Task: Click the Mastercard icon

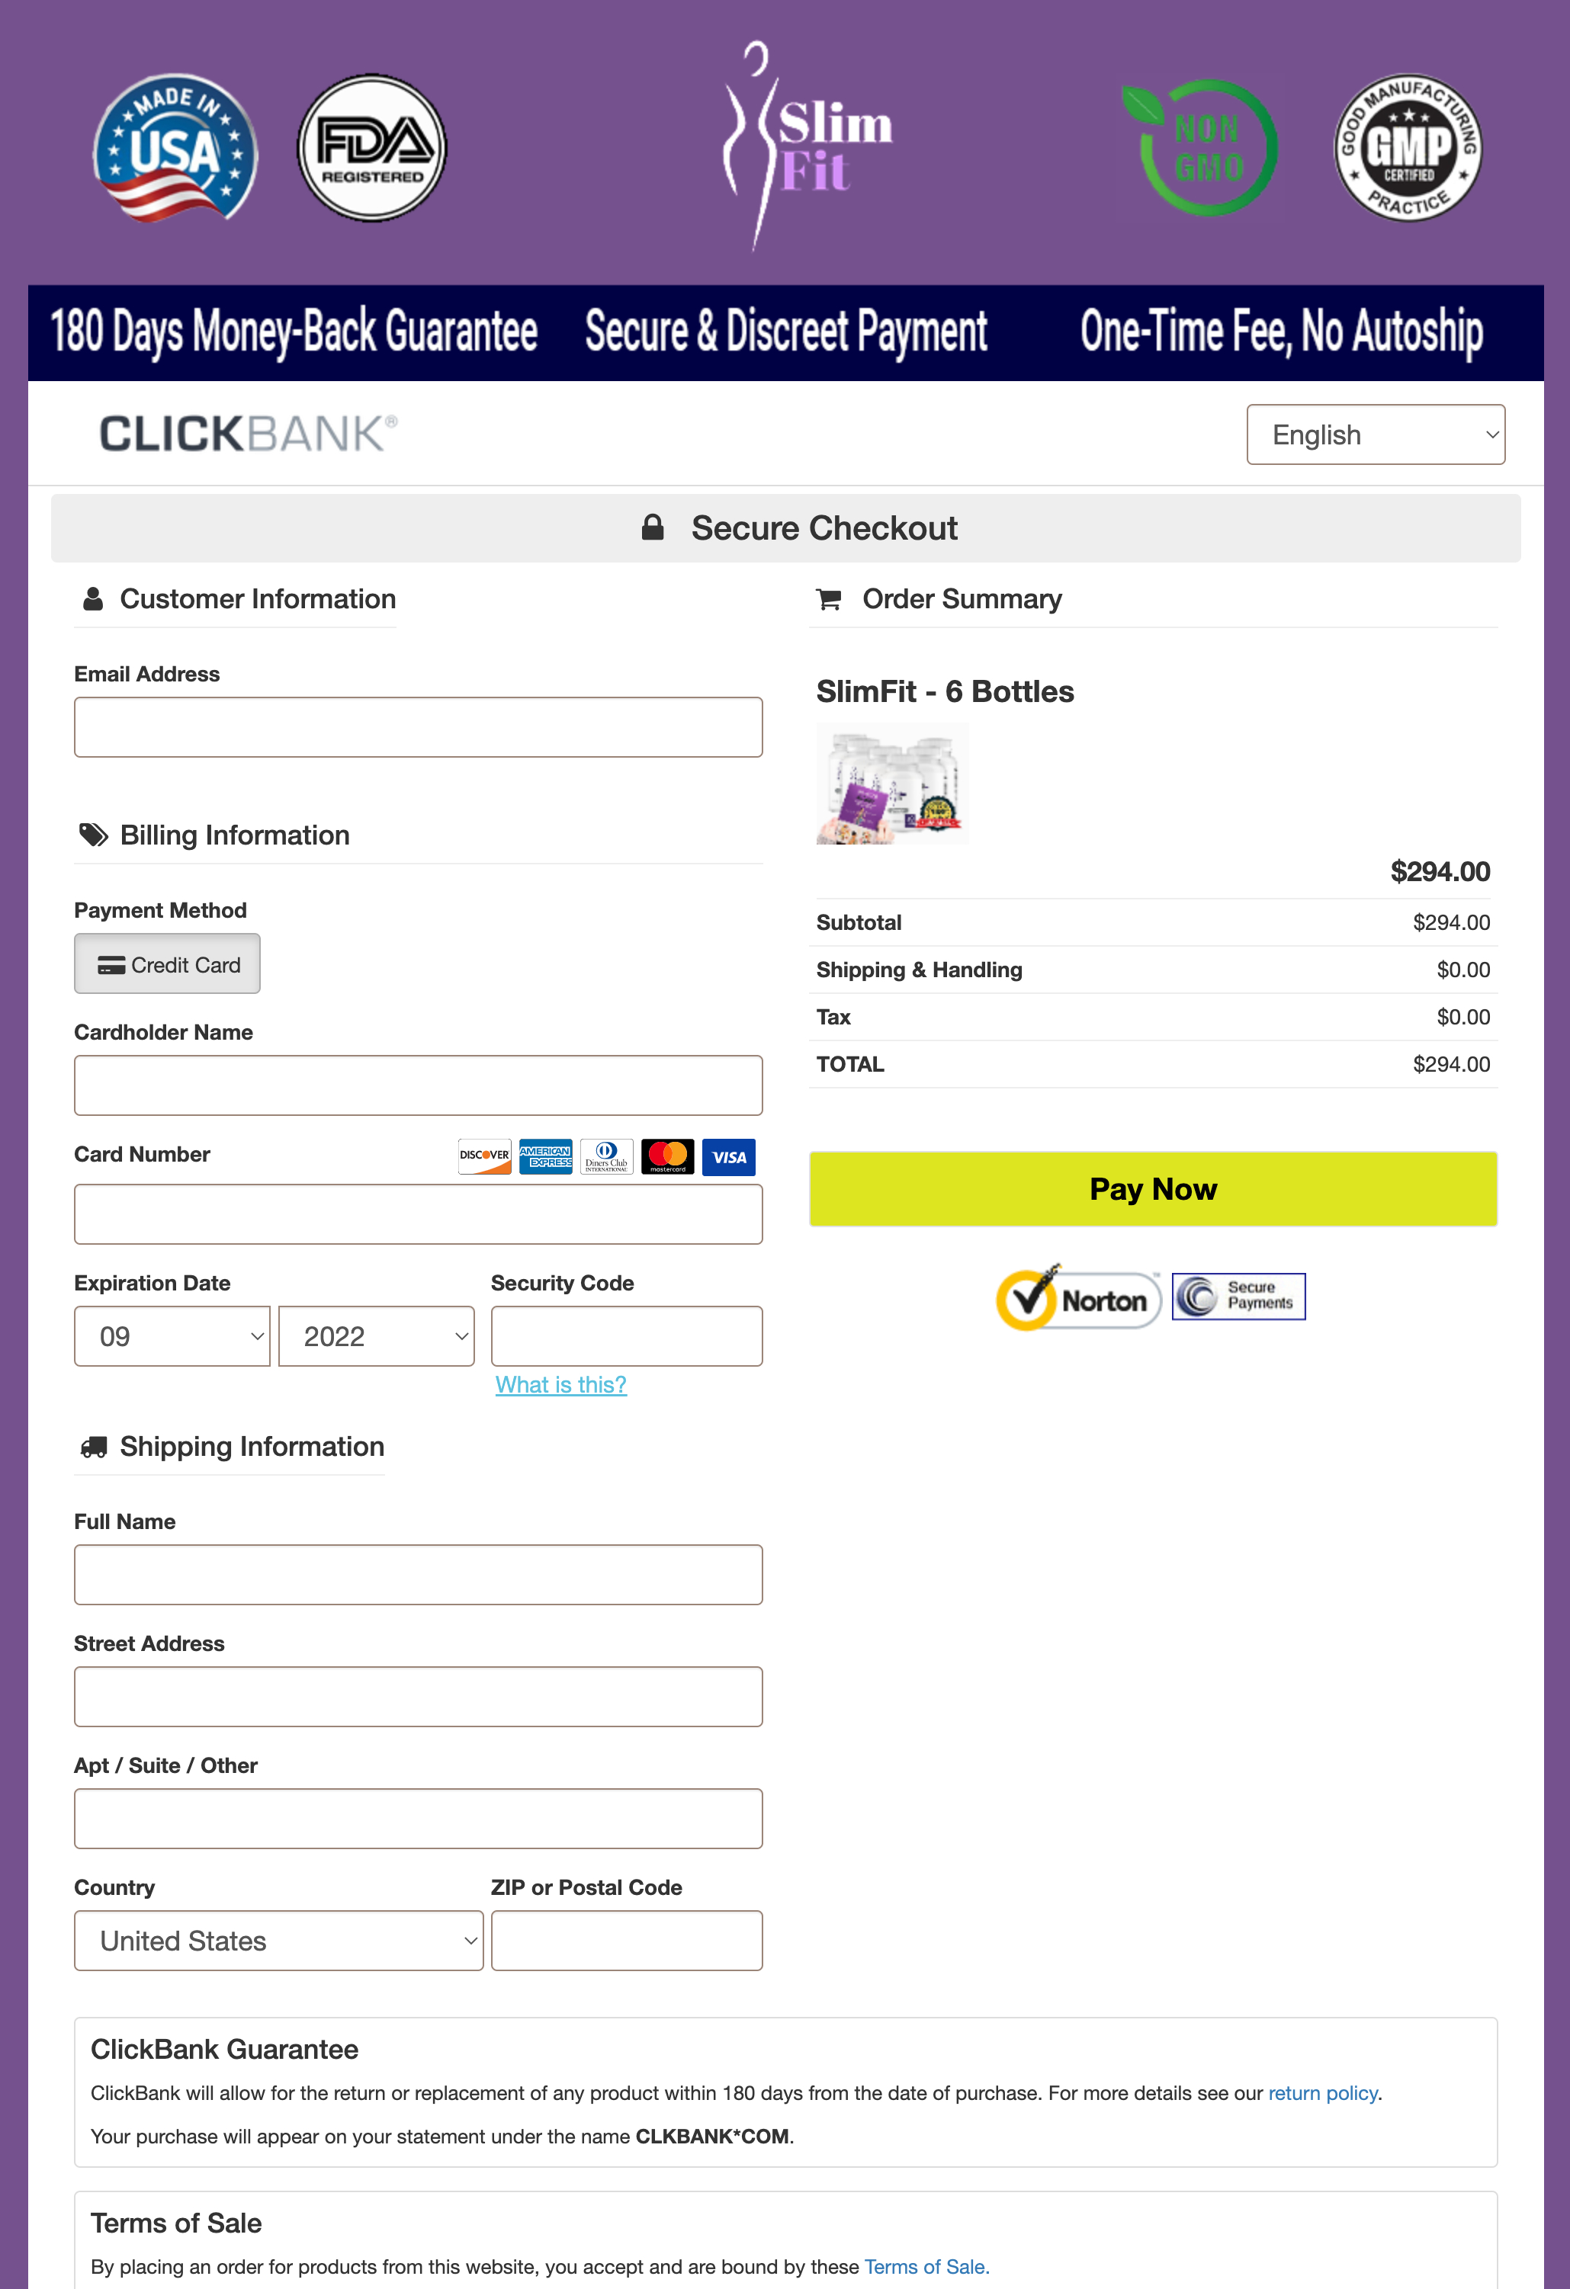Action: (x=667, y=1157)
